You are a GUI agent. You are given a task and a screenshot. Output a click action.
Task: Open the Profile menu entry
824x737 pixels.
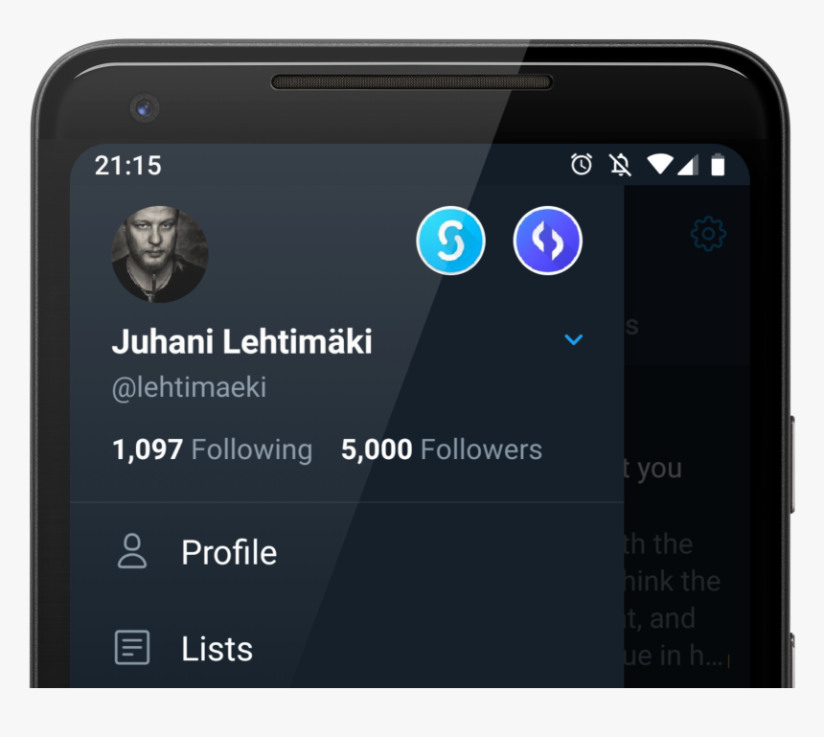point(229,553)
